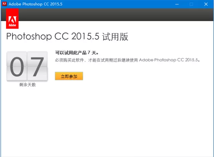This screenshot has height=157, width=214.
Task: Click the text 可以试用此产品 7 天。
Action: (x=77, y=53)
